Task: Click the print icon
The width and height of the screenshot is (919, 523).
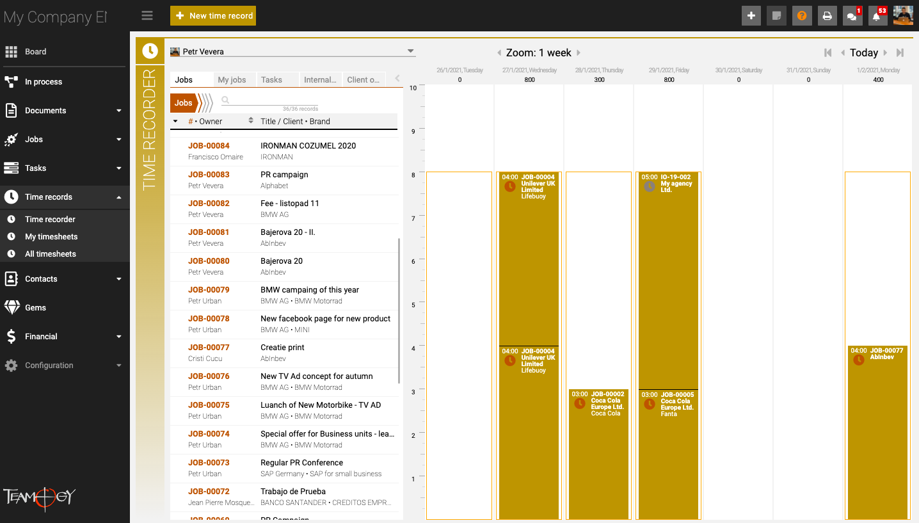Action: coord(827,16)
